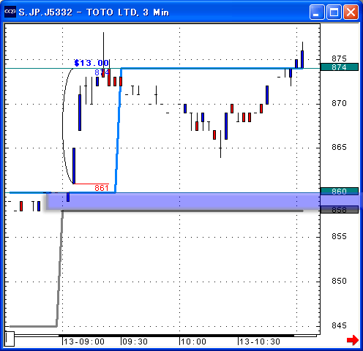Viewport: 363px width, 351px height.
Task: Click the scroll box at bottom left
Action: tap(10, 339)
